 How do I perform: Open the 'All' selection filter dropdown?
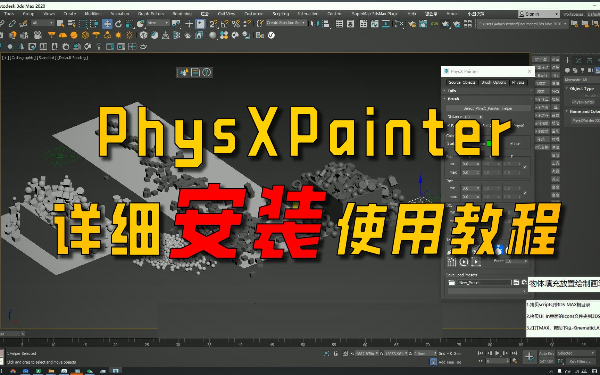(x=43, y=23)
